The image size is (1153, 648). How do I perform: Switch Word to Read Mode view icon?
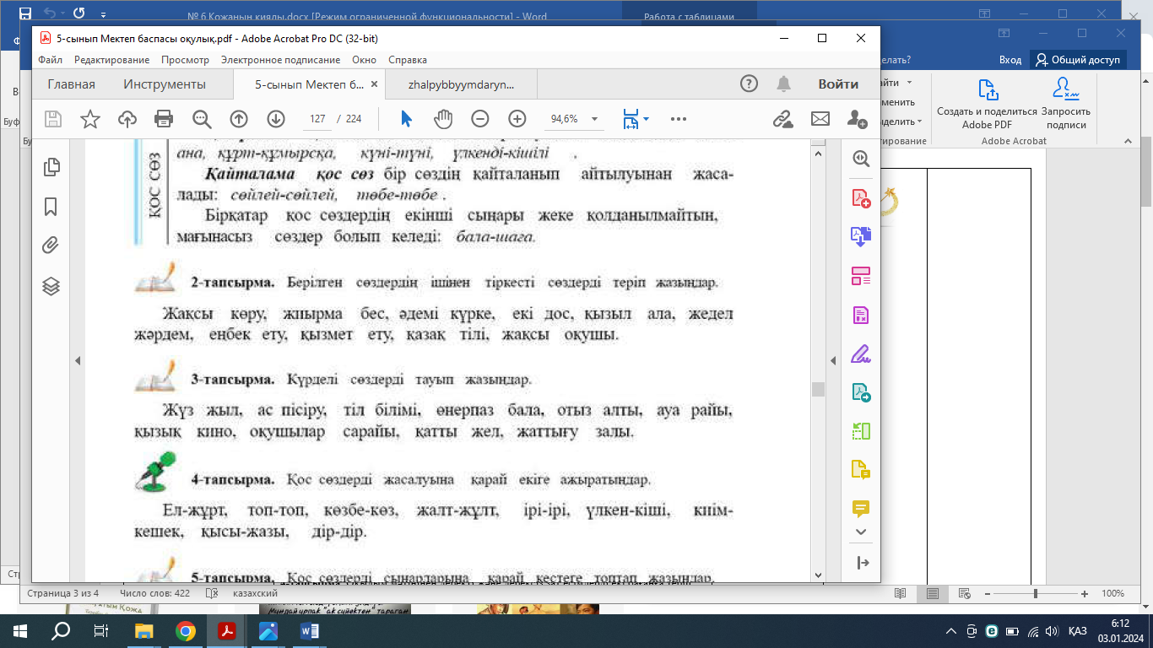click(x=901, y=594)
